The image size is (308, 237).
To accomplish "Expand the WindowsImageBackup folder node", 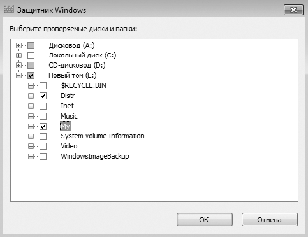I will tap(31, 157).
